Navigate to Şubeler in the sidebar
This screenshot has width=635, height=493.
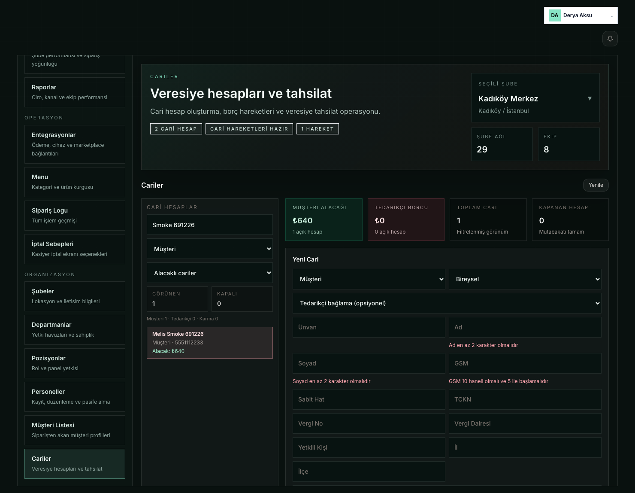75,296
